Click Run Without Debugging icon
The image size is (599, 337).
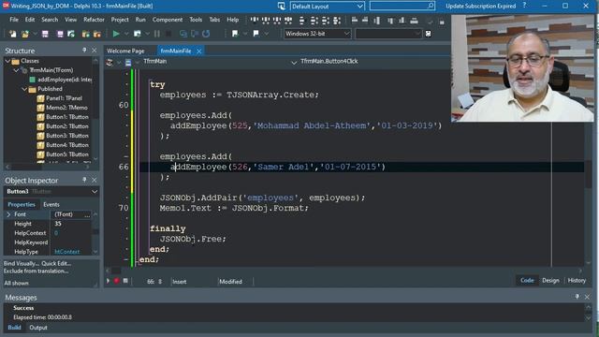[x=138, y=34]
